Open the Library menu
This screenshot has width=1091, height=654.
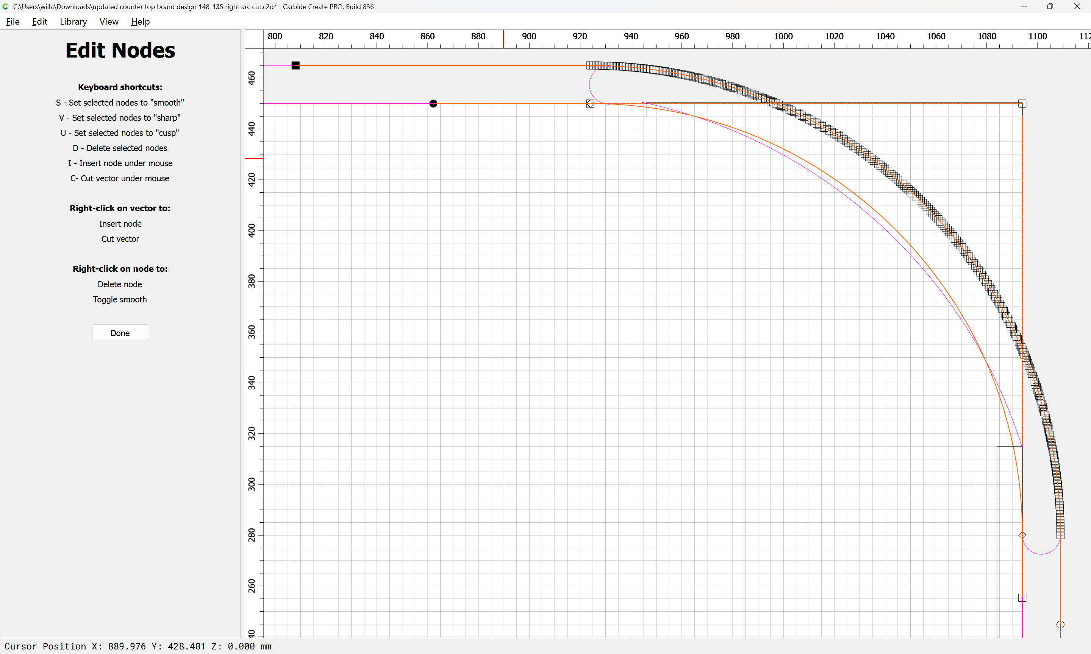click(x=73, y=22)
